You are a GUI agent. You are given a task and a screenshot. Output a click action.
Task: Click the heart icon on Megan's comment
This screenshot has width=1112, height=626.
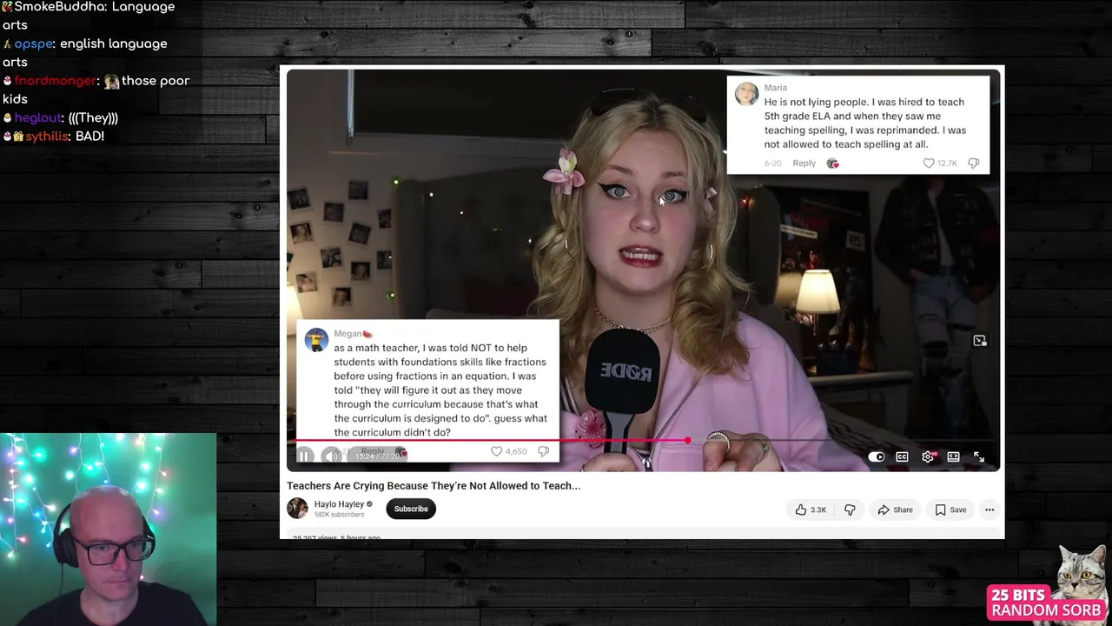(496, 451)
